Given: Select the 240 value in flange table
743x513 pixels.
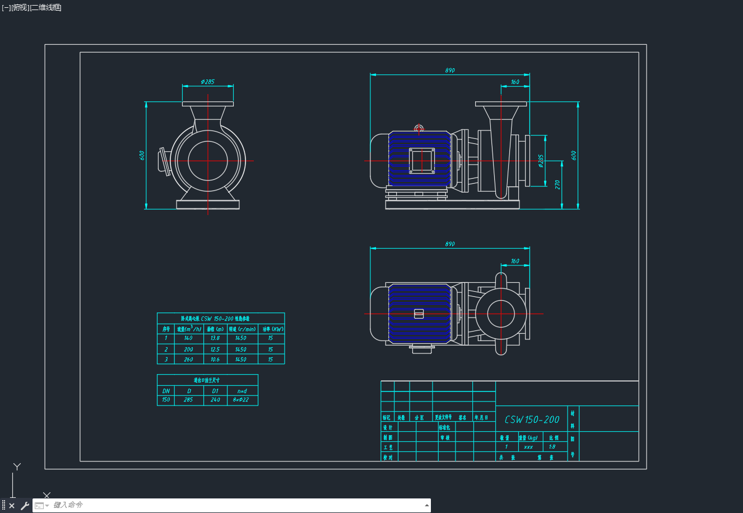Looking at the screenshot, I should pos(215,400).
